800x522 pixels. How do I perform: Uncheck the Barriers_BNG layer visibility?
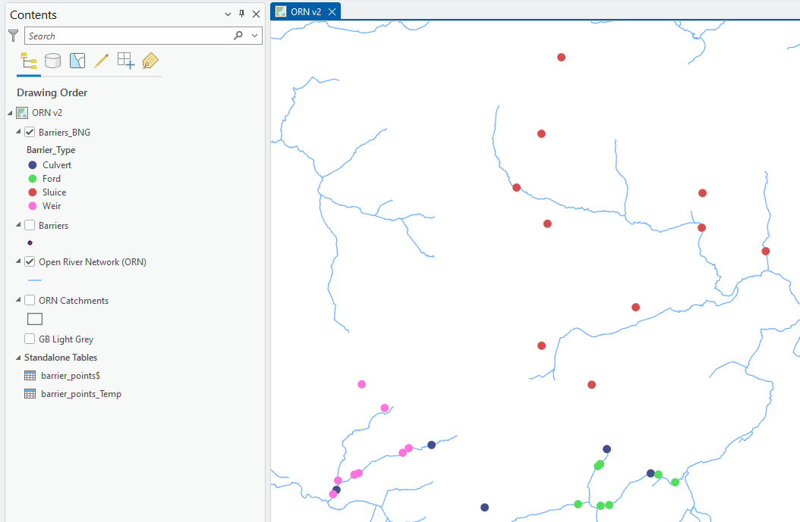tap(30, 132)
